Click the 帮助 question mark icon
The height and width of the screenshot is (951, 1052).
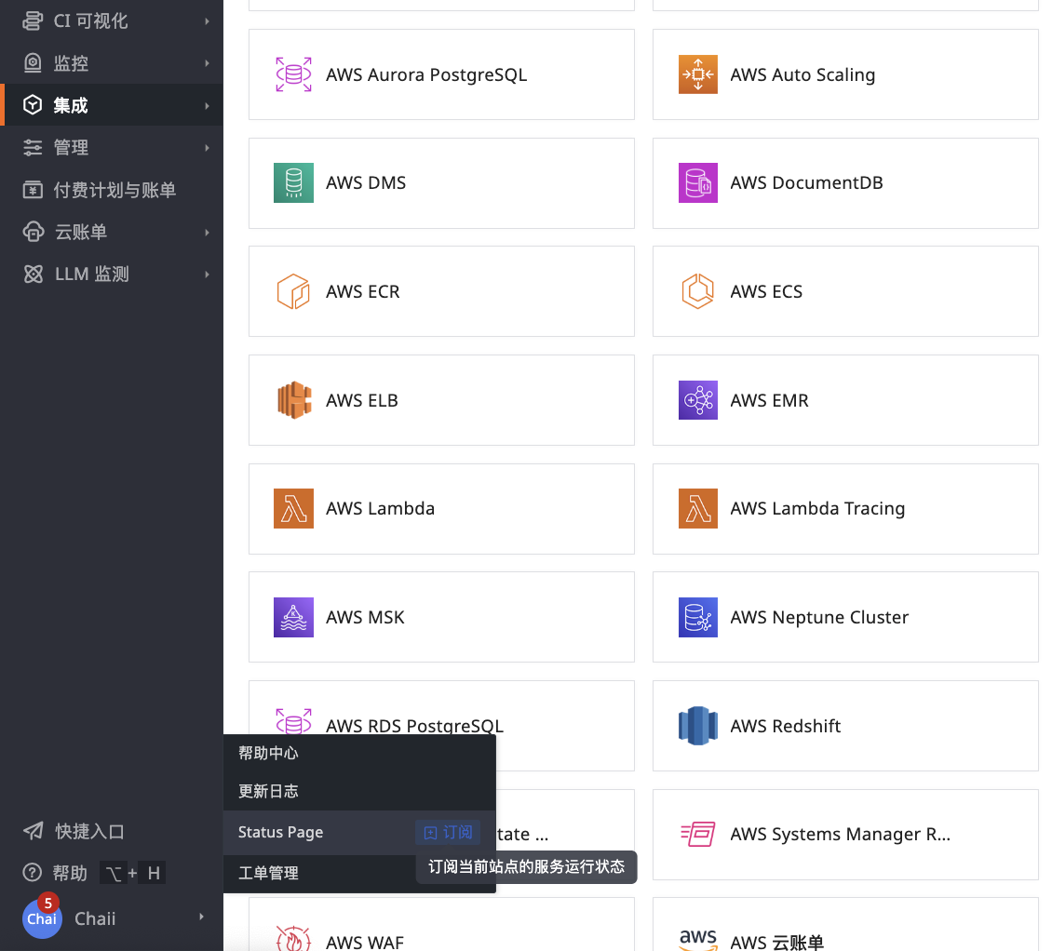(x=32, y=873)
